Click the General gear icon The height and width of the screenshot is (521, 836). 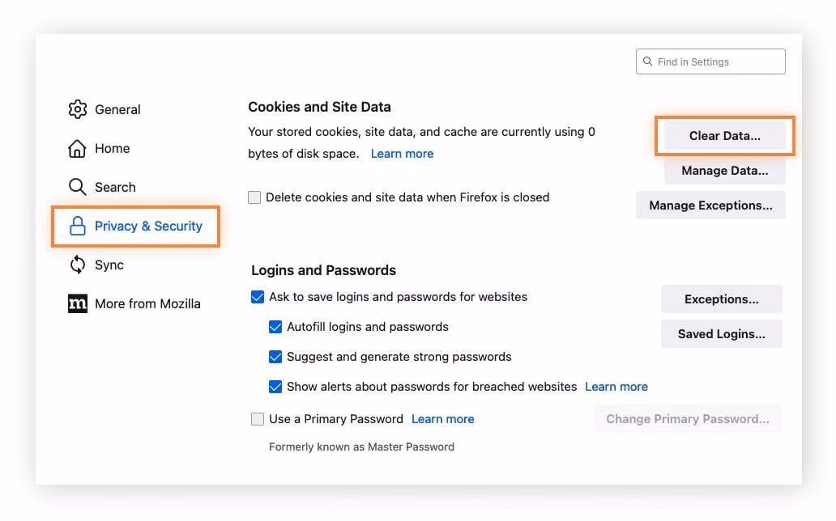[x=78, y=109]
